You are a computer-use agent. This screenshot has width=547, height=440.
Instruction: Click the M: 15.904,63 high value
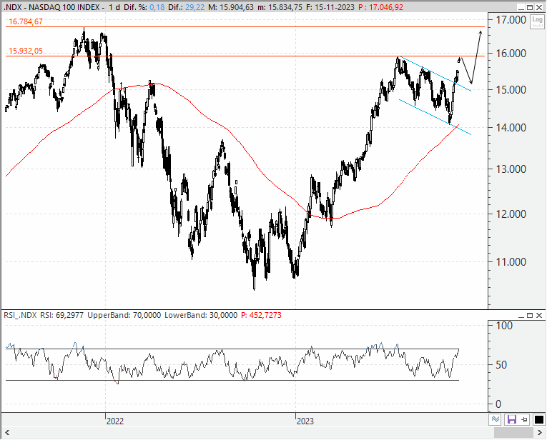tap(231, 7)
